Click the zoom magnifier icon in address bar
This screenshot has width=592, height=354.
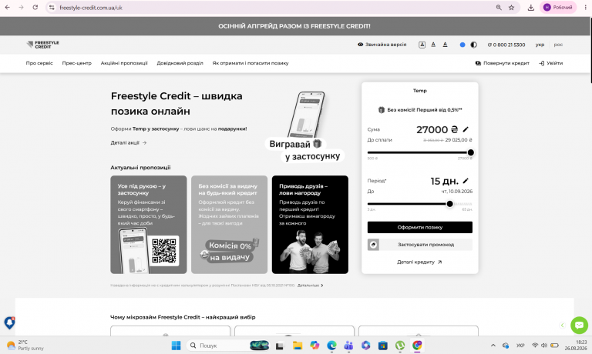pyautogui.click(x=499, y=8)
